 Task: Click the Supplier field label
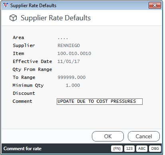pyautogui.click(x=24, y=45)
